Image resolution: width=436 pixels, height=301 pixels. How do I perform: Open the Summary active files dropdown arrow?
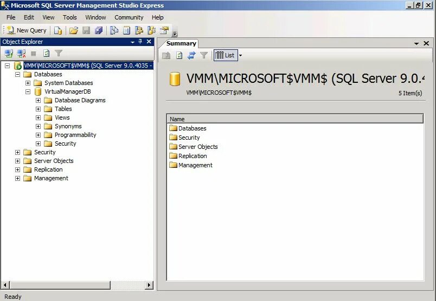416,44
